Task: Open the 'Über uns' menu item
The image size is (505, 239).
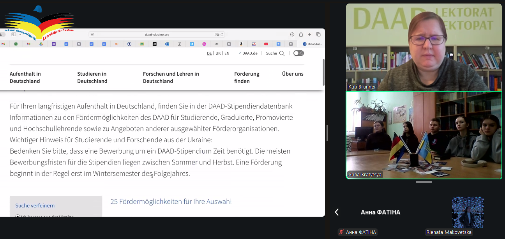Action: (293, 74)
